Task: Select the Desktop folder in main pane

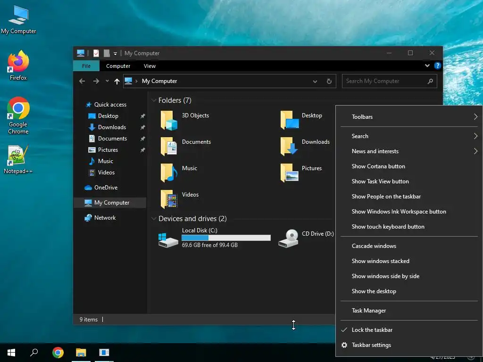Action: [289, 120]
